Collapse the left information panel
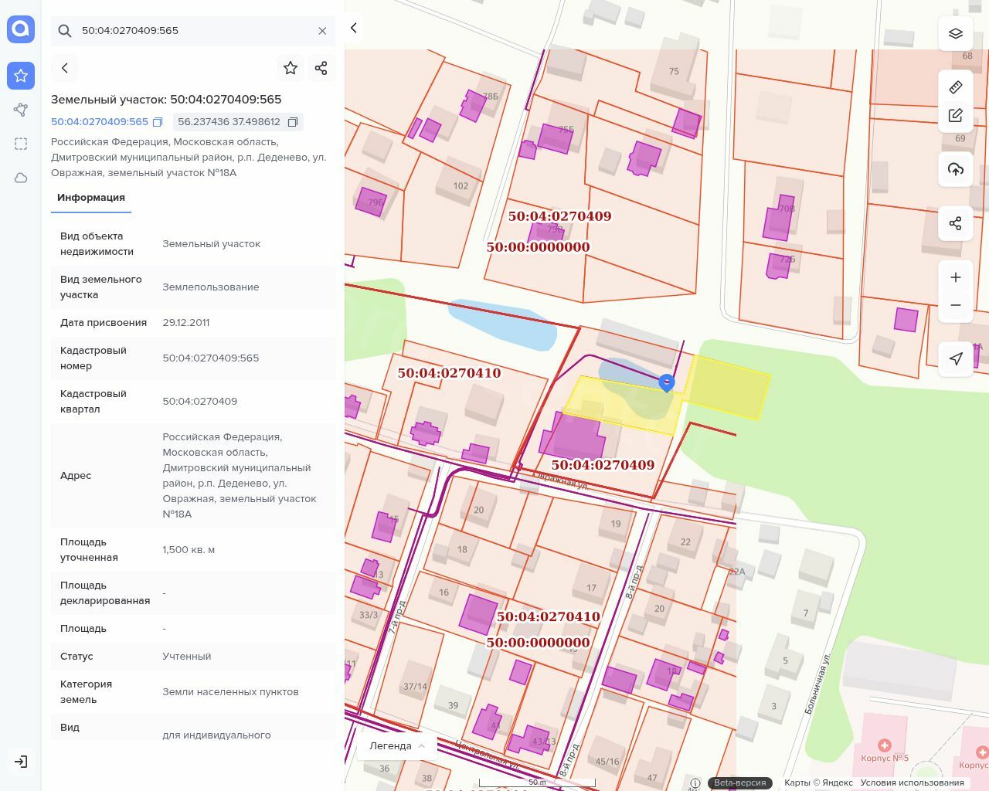This screenshot has width=989, height=791. coord(354,28)
